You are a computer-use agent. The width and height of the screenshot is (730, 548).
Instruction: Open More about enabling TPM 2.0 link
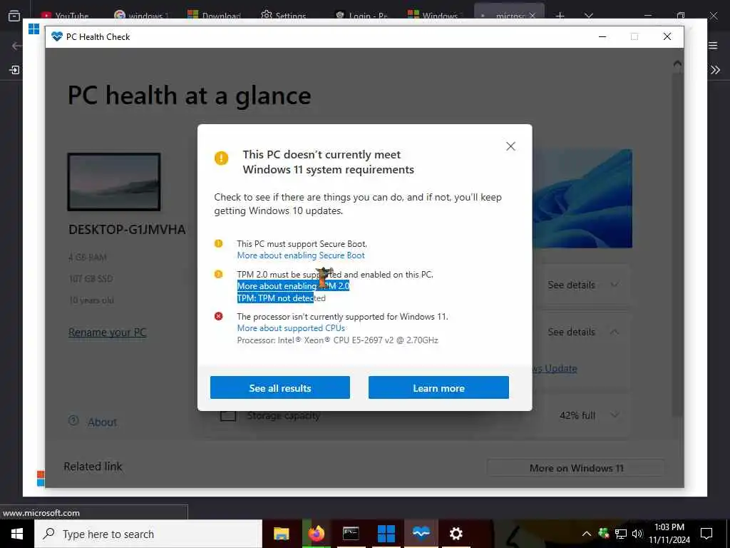pyautogui.click(x=293, y=286)
